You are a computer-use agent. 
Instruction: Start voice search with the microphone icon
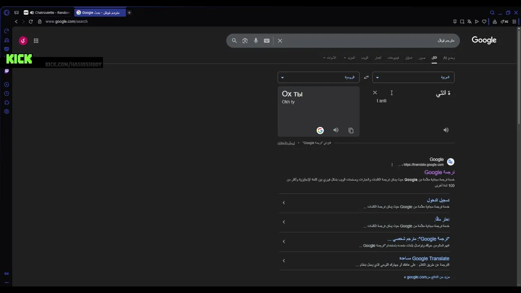256,41
